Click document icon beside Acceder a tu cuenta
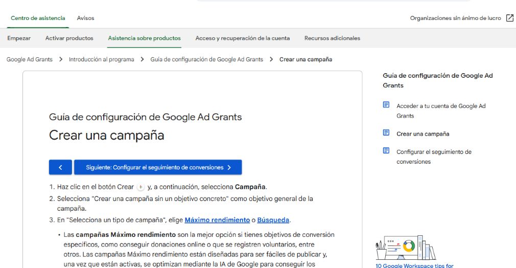This screenshot has height=268, width=516. 386,105
